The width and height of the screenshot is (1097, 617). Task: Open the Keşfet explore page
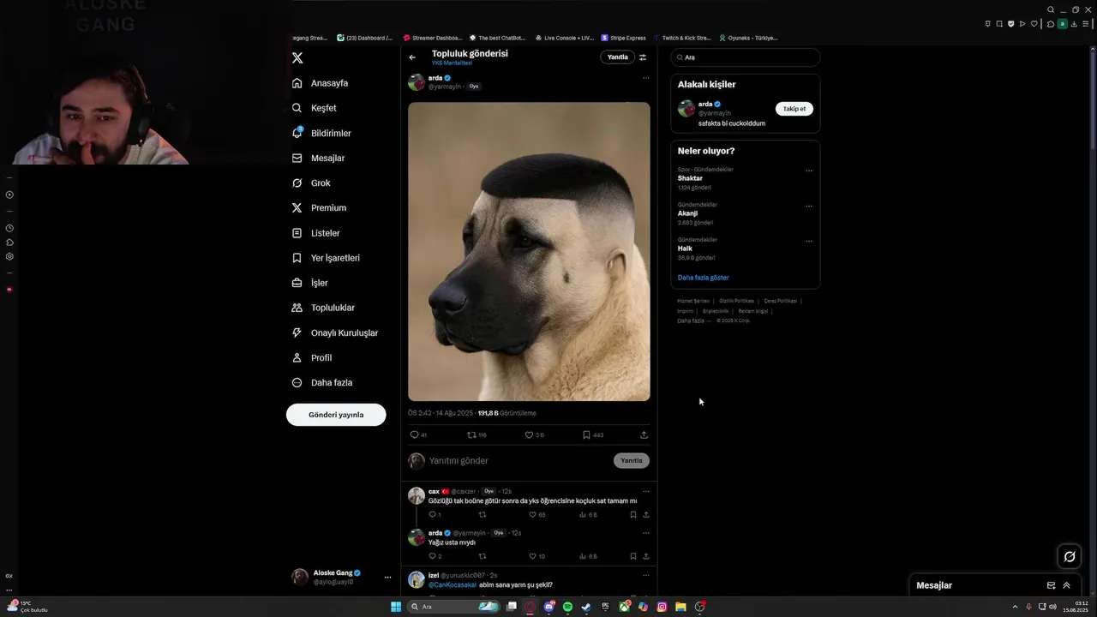(315, 108)
